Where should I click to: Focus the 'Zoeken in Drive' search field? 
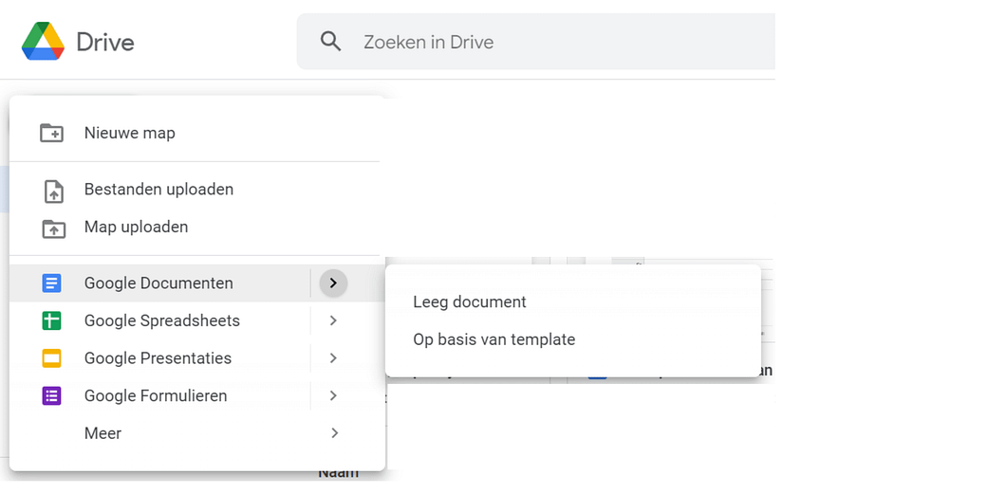pos(535,42)
